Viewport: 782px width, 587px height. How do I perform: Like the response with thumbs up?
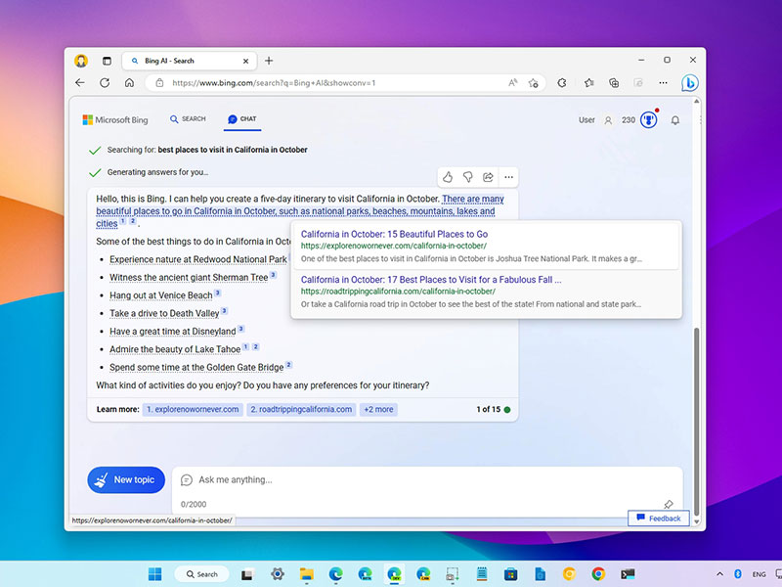(448, 177)
